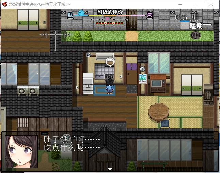Click the "高" end of the rating bar
220x173 pixels.
pos(150,15)
